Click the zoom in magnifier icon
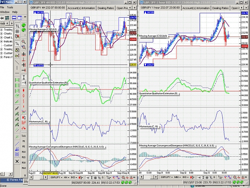Viewport: 250px width, 188px height. pos(24,42)
